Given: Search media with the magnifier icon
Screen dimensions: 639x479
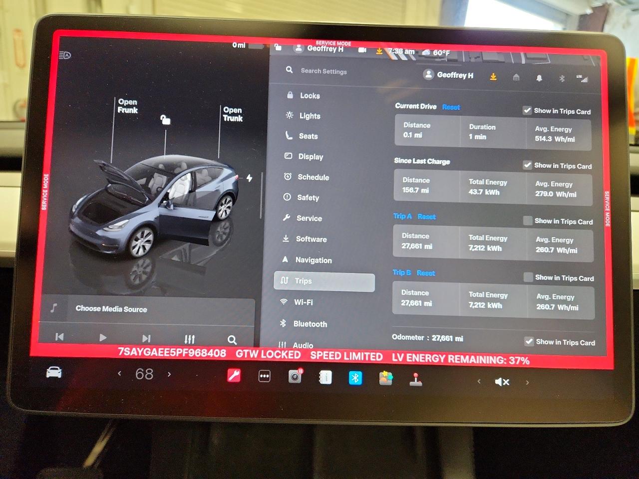Looking at the screenshot, I should (232, 340).
